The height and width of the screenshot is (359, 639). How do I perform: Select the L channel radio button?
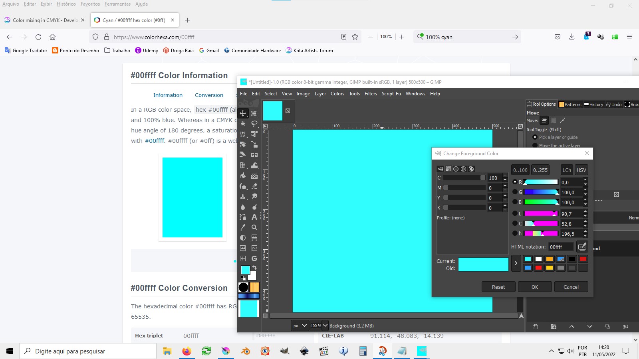pos(515,214)
